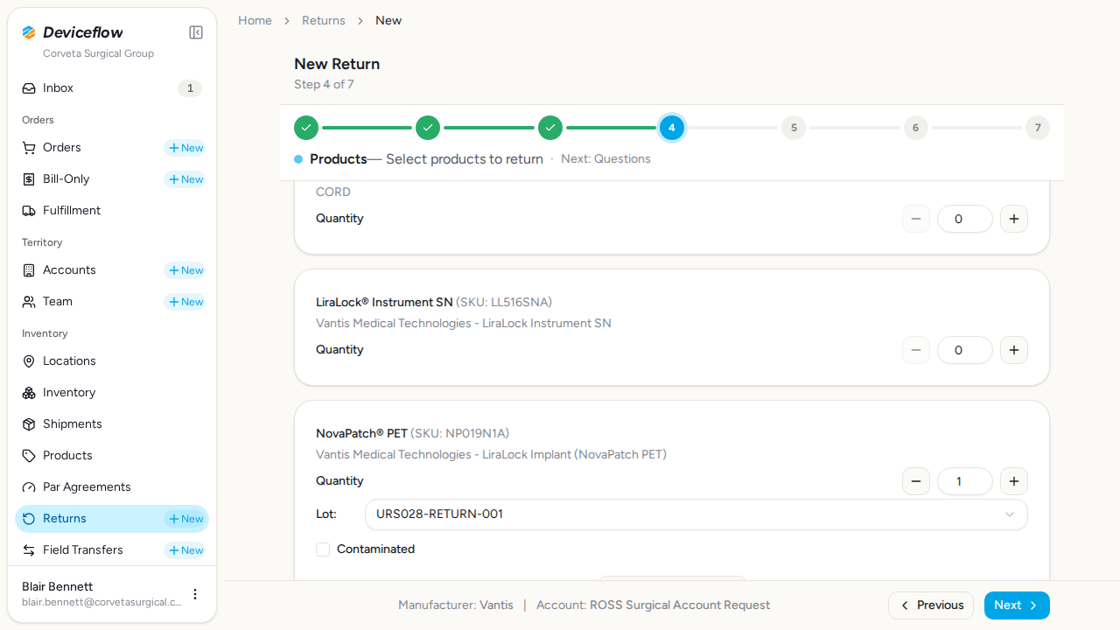Image resolution: width=1120 pixels, height=630 pixels.
Task: Go back to completed step 1
Action: (x=306, y=128)
